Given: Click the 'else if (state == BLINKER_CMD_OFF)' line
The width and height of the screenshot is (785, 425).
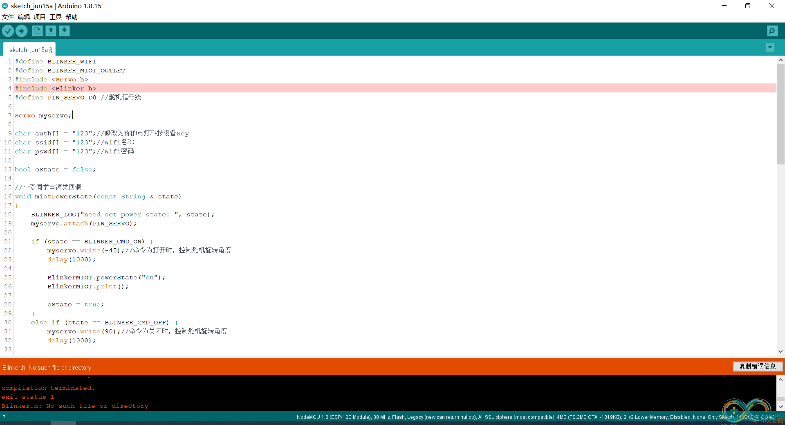Looking at the screenshot, I should pos(104,322).
